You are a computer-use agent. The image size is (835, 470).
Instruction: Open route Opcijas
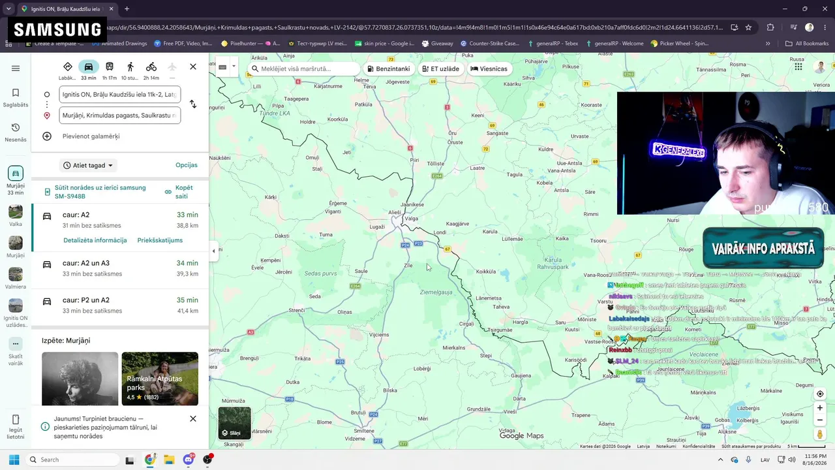click(x=187, y=165)
